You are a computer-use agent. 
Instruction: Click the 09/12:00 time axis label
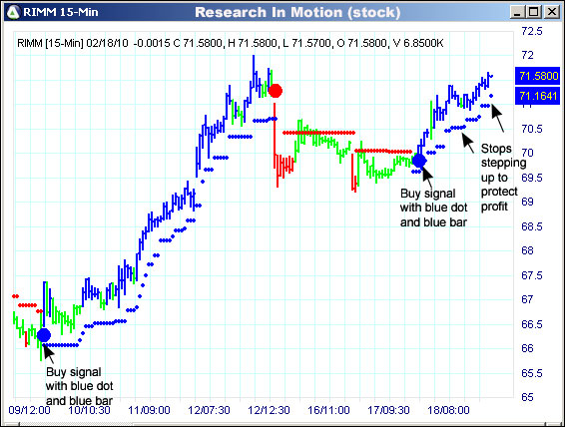[29, 410]
